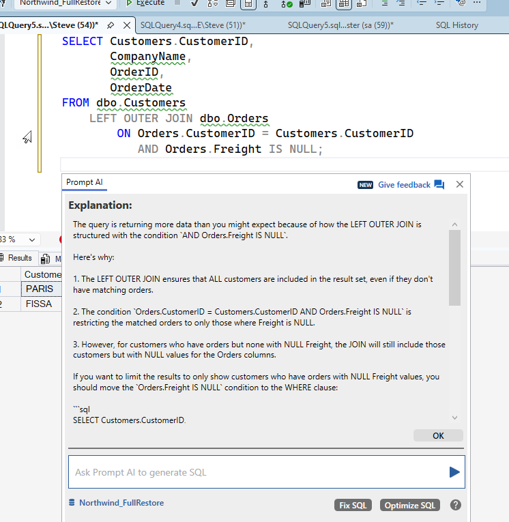Click the Execute query button
The width and height of the screenshot is (509, 522).
pos(145,3)
